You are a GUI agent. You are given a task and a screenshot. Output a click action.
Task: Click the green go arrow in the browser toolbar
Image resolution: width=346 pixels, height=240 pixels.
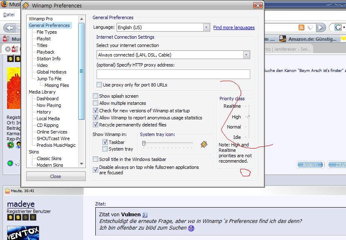point(321,27)
